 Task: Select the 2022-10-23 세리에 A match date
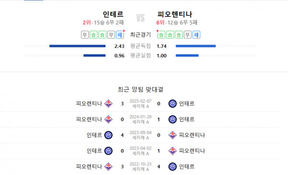[x=141, y=166]
